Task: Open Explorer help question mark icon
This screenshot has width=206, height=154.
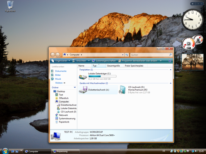Action: 170,61
